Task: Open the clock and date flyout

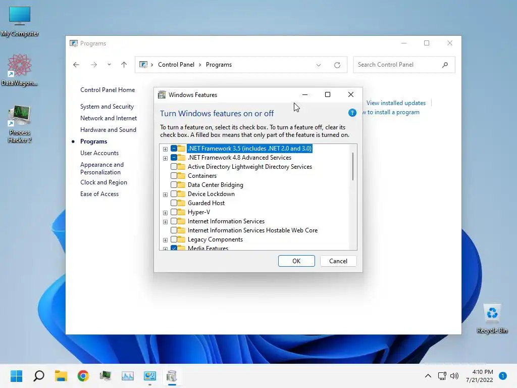Action: click(x=480, y=376)
